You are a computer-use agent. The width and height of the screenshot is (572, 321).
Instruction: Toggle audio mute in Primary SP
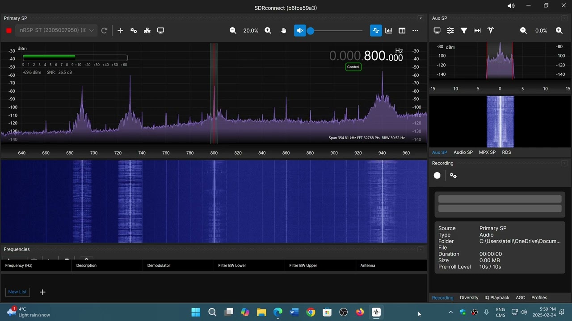pos(300,30)
